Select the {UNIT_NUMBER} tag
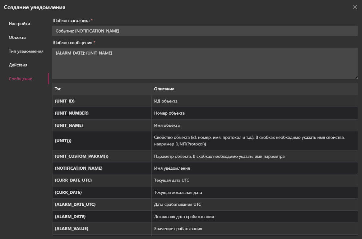The height and width of the screenshot is (239, 362). point(72,113)
